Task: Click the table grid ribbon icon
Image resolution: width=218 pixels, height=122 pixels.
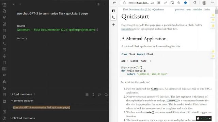Action: [x=4, y=69]
